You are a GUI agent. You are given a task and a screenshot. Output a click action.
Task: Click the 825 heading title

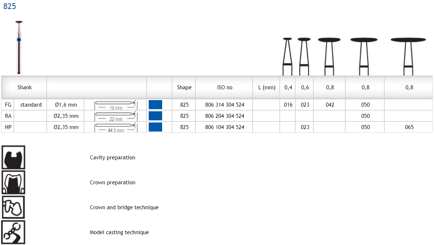click(x=10, y=7)
